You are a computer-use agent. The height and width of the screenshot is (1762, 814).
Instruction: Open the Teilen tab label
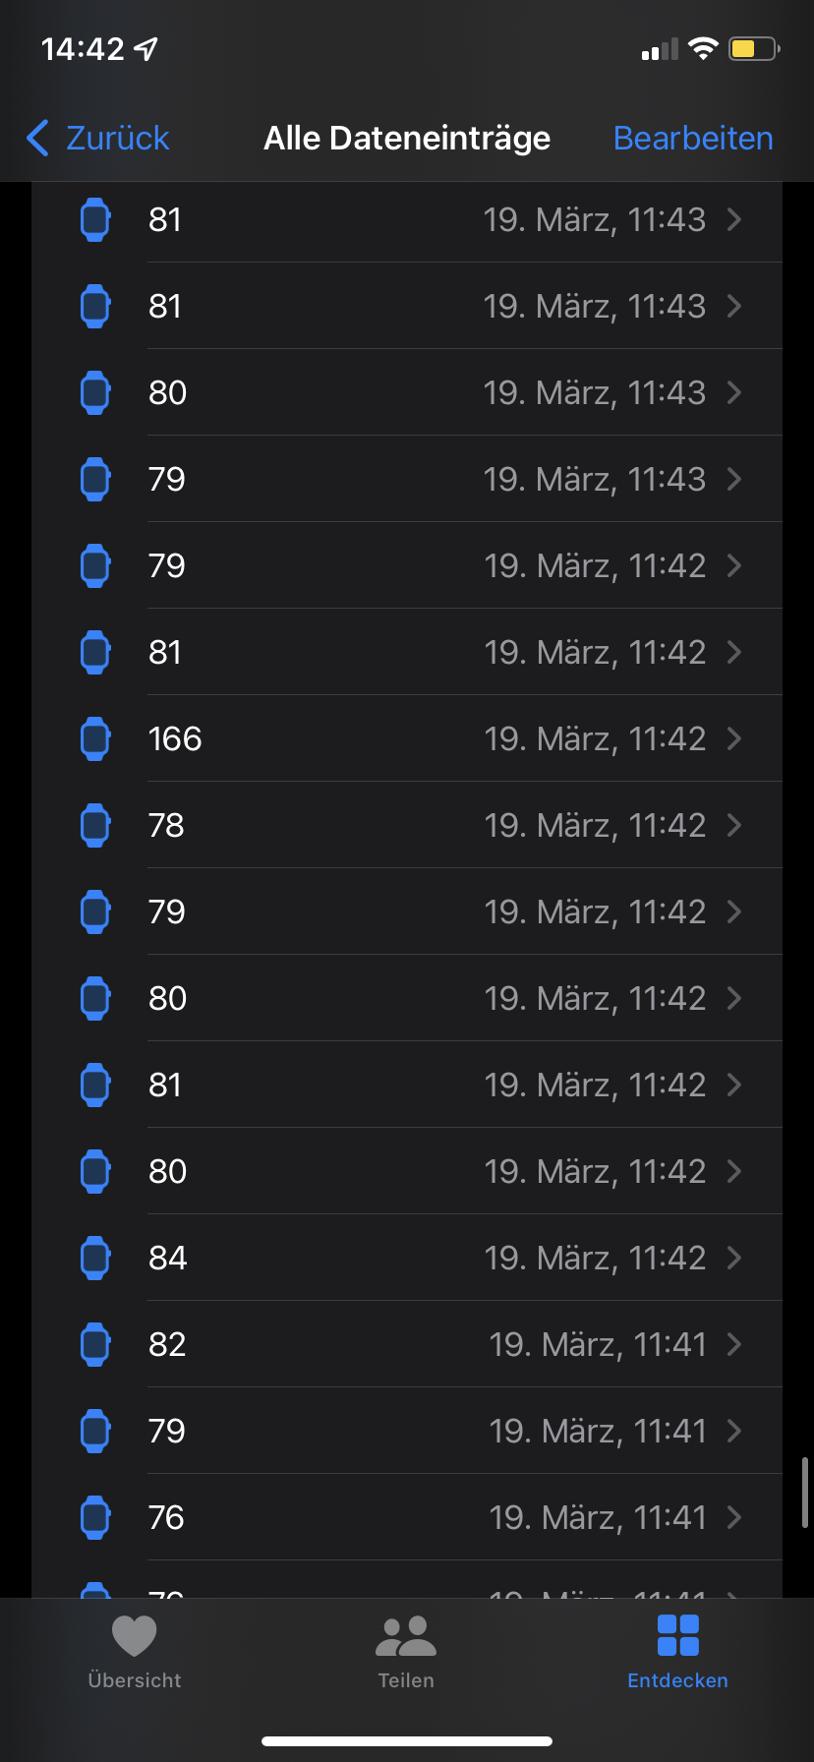(406, 1680)
